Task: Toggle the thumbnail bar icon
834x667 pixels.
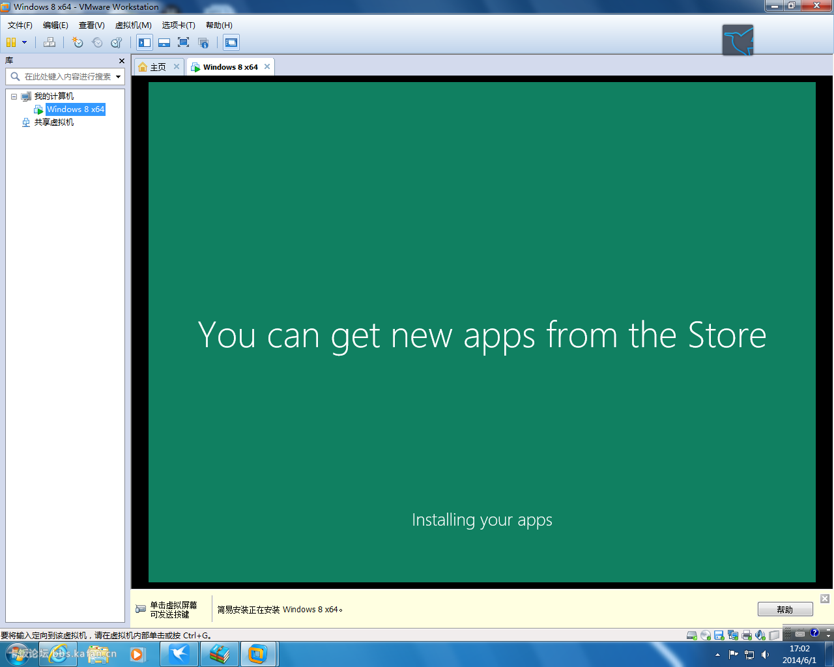Action: point(164,42)
